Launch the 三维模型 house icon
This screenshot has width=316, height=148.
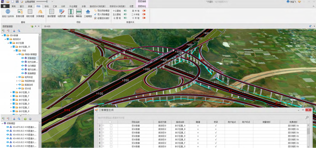pos(88,12)
